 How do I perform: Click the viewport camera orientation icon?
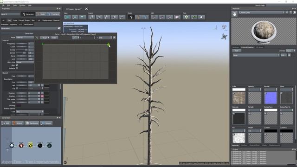tap(224, 27)
